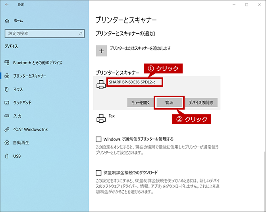This screenshot has height=212, width=266.
Task: Click the 管理 button
Action: tap(169, 102)
